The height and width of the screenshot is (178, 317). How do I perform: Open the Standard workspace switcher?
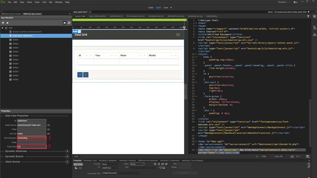(283, 2)
